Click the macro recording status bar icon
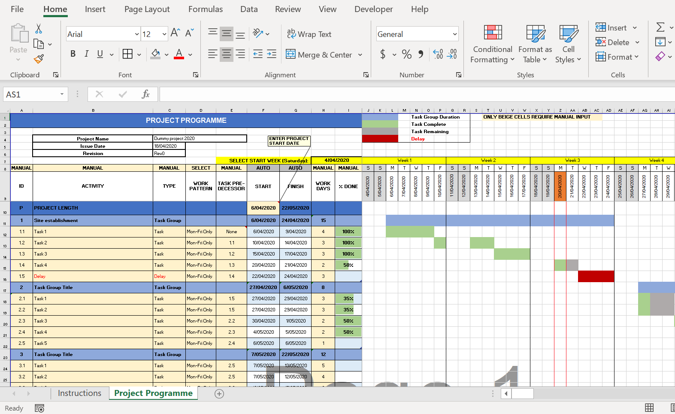 [39, 408]
